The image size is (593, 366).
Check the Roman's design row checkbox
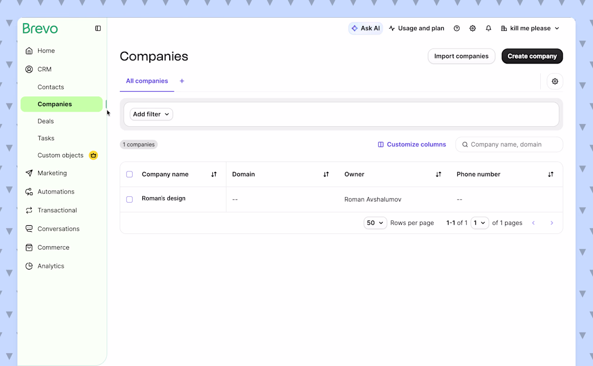[129, 199]
